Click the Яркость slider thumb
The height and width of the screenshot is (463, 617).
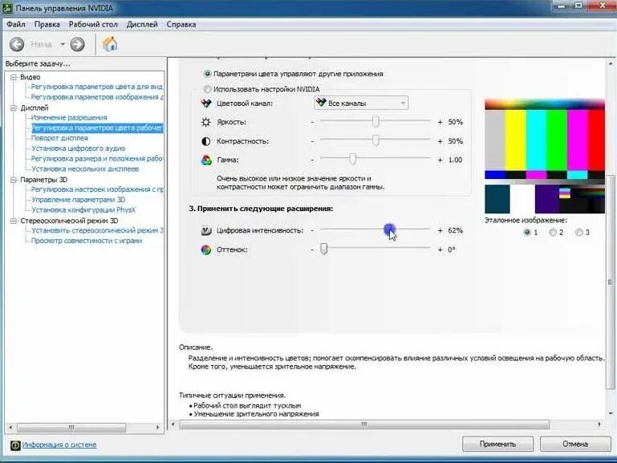tap(375, 121)
